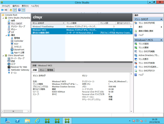This screenshot has height=124, width=164.
Task: Sort by マシン カタログ column header
Action: [48, 23]
